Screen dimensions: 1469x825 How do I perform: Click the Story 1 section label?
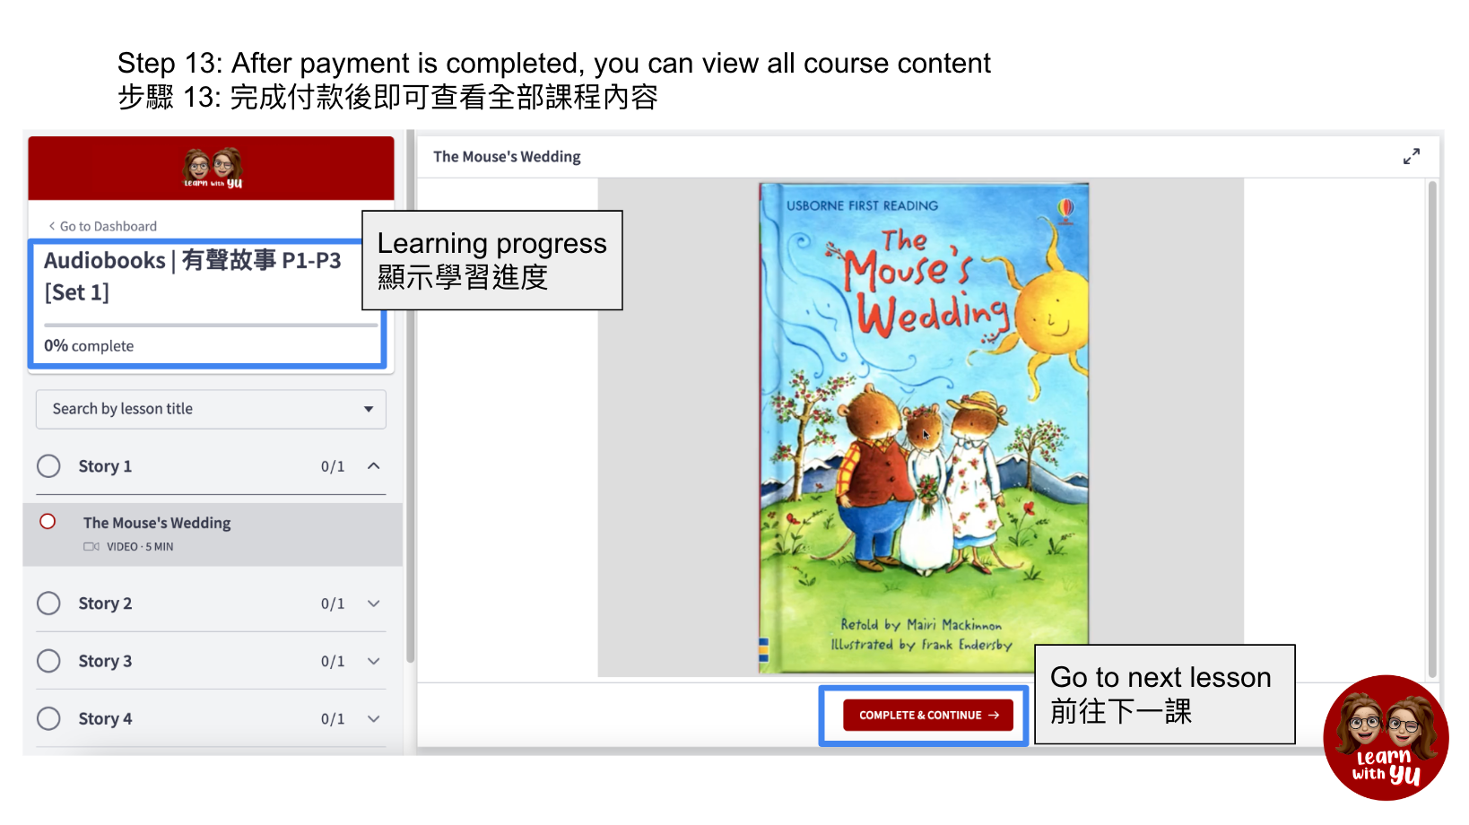click(x=105, y=466)
